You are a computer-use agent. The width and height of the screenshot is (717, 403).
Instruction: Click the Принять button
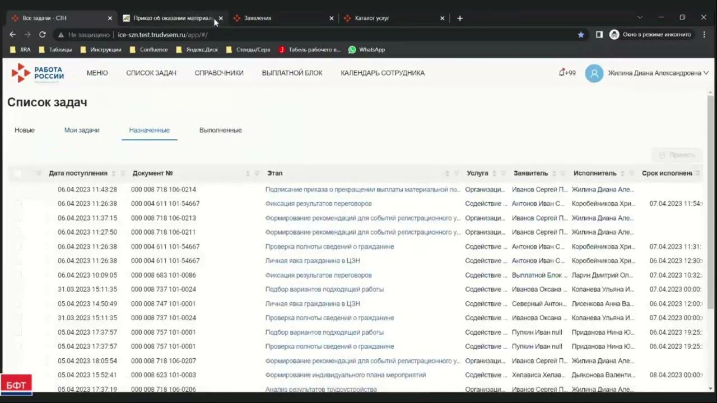[x=677, y=155]
